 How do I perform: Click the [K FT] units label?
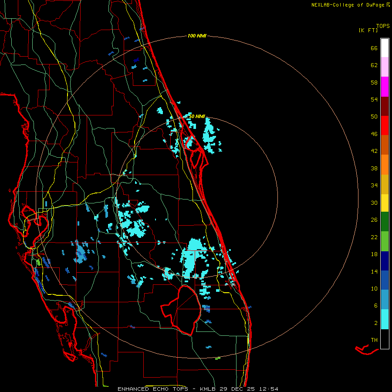tap(368, 30)
